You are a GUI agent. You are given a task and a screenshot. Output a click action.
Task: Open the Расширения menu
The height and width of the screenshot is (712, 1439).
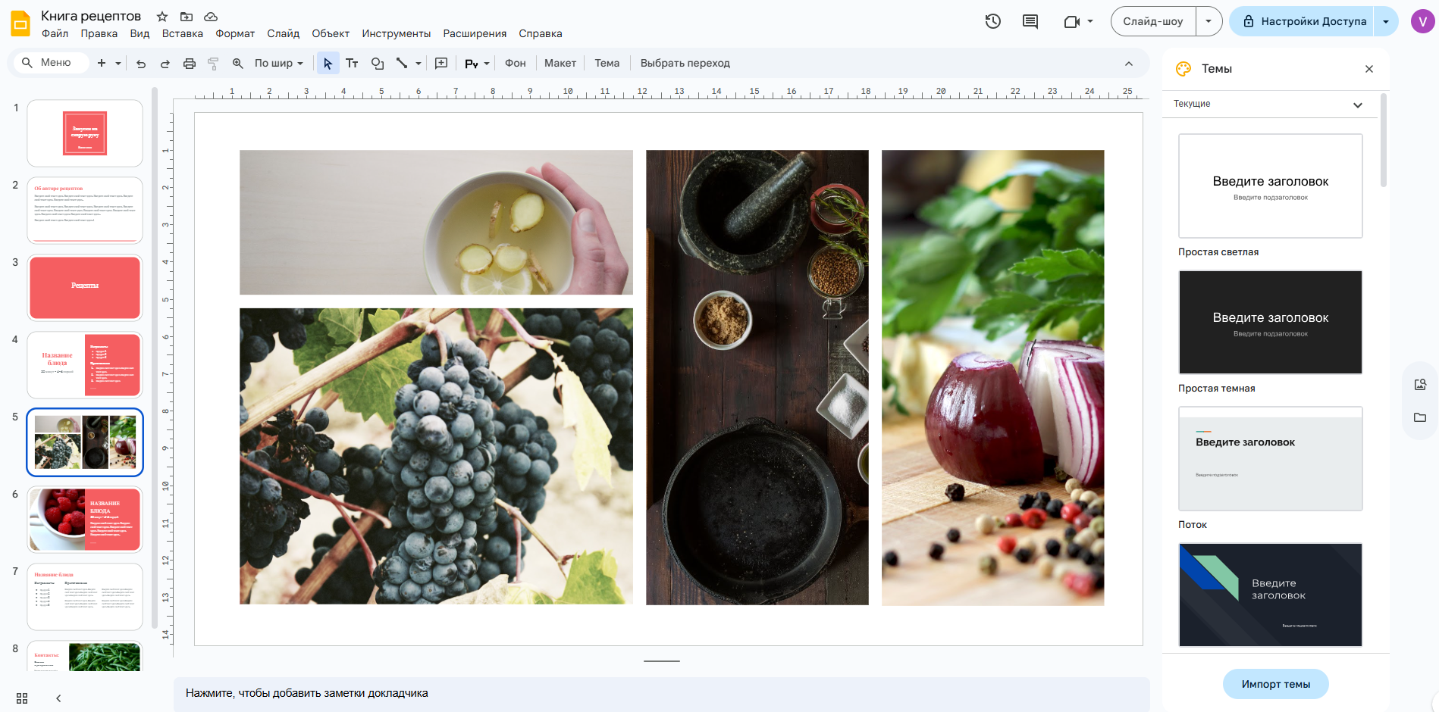[475, 33]
